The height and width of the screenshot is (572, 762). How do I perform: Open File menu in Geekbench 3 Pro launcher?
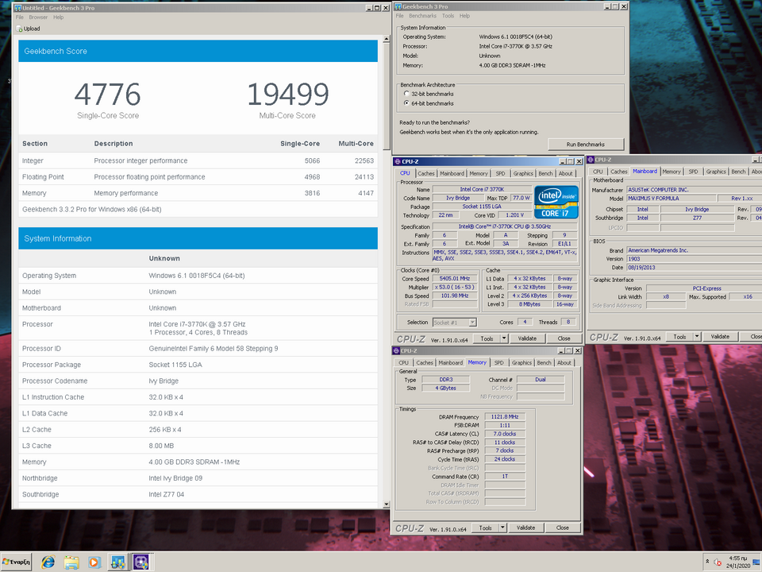click(x=399, y=16)
